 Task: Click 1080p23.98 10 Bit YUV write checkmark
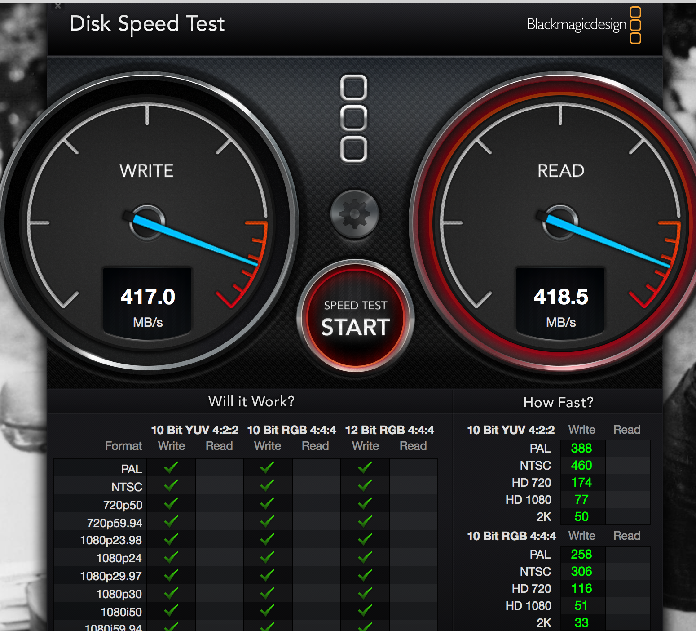171,539
